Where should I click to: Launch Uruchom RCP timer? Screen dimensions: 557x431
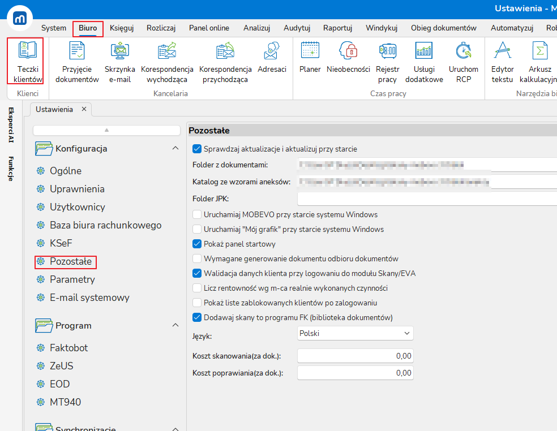pyautogui.click(x=463, y=62)
